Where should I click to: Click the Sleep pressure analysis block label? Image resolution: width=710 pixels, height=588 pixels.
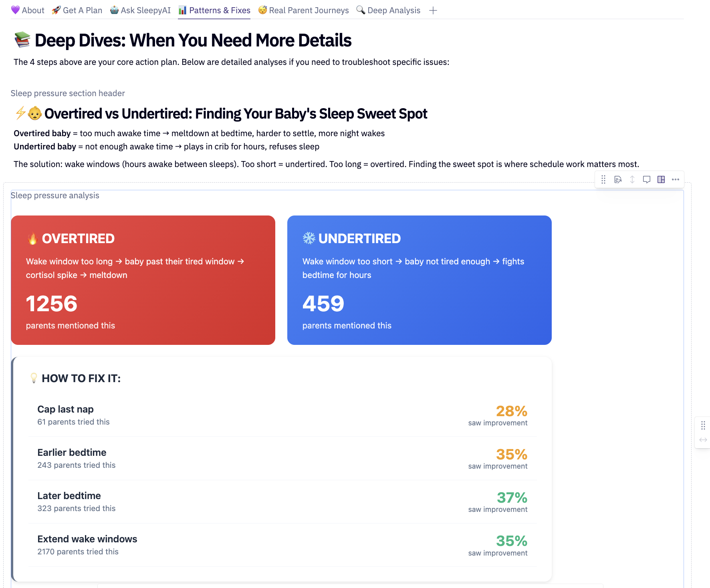(x=55, y=195)
